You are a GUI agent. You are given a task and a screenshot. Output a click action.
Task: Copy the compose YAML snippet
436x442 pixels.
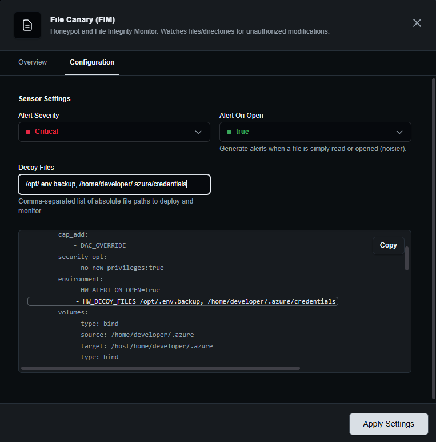click(388, 245)
